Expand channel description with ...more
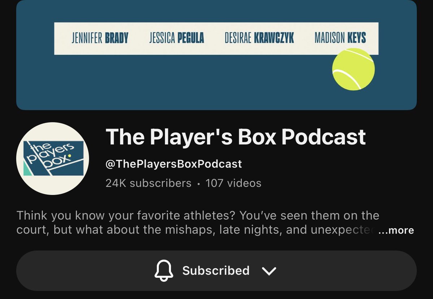 point(396,230)
